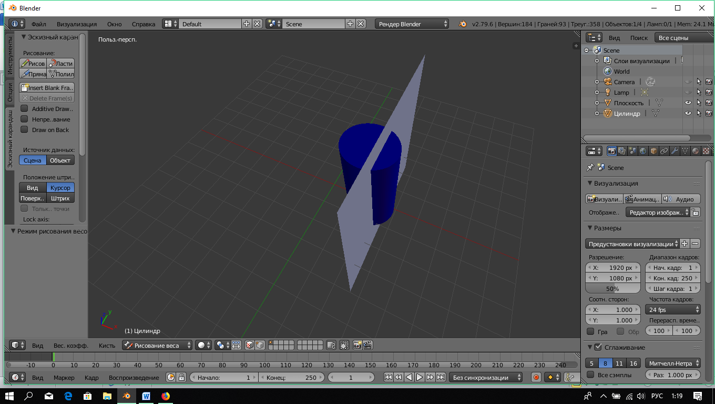Click the Material properties sphere icon
The width and height of the screenshot is (715, 404).
tap(696, 151)
